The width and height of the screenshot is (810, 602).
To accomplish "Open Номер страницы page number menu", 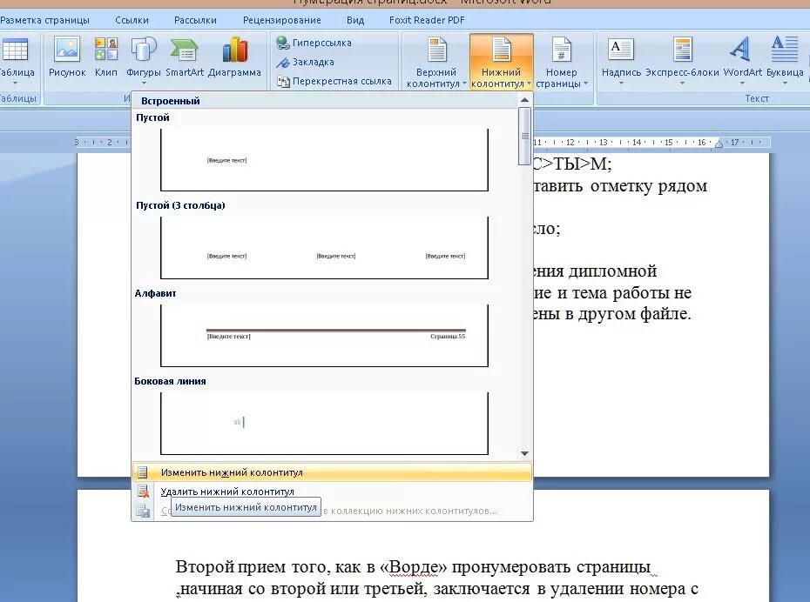I will (x=562, y=62).
